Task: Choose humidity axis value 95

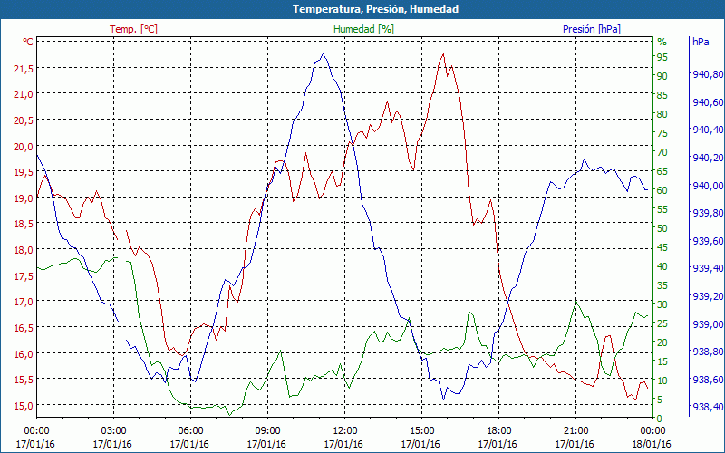Action: (662, 57)
